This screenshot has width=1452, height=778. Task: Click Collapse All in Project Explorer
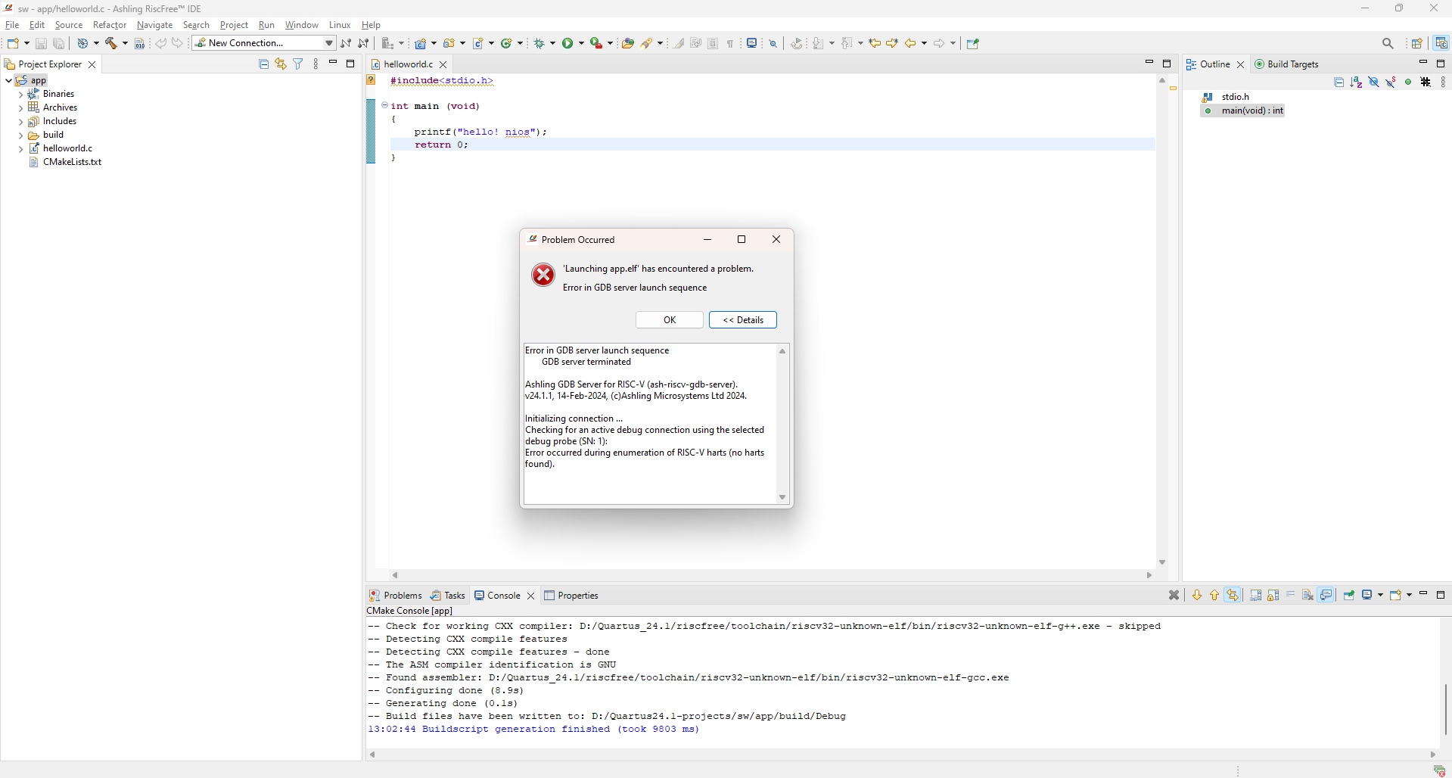click(263, 64)
